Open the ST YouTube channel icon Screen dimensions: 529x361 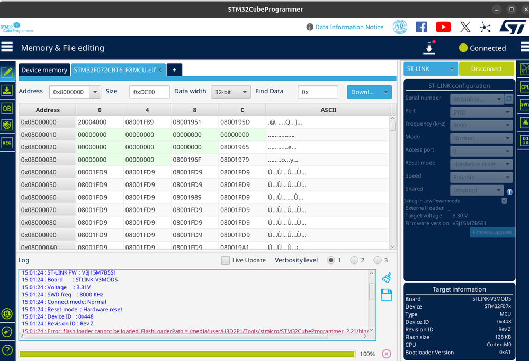coord(443,27)
